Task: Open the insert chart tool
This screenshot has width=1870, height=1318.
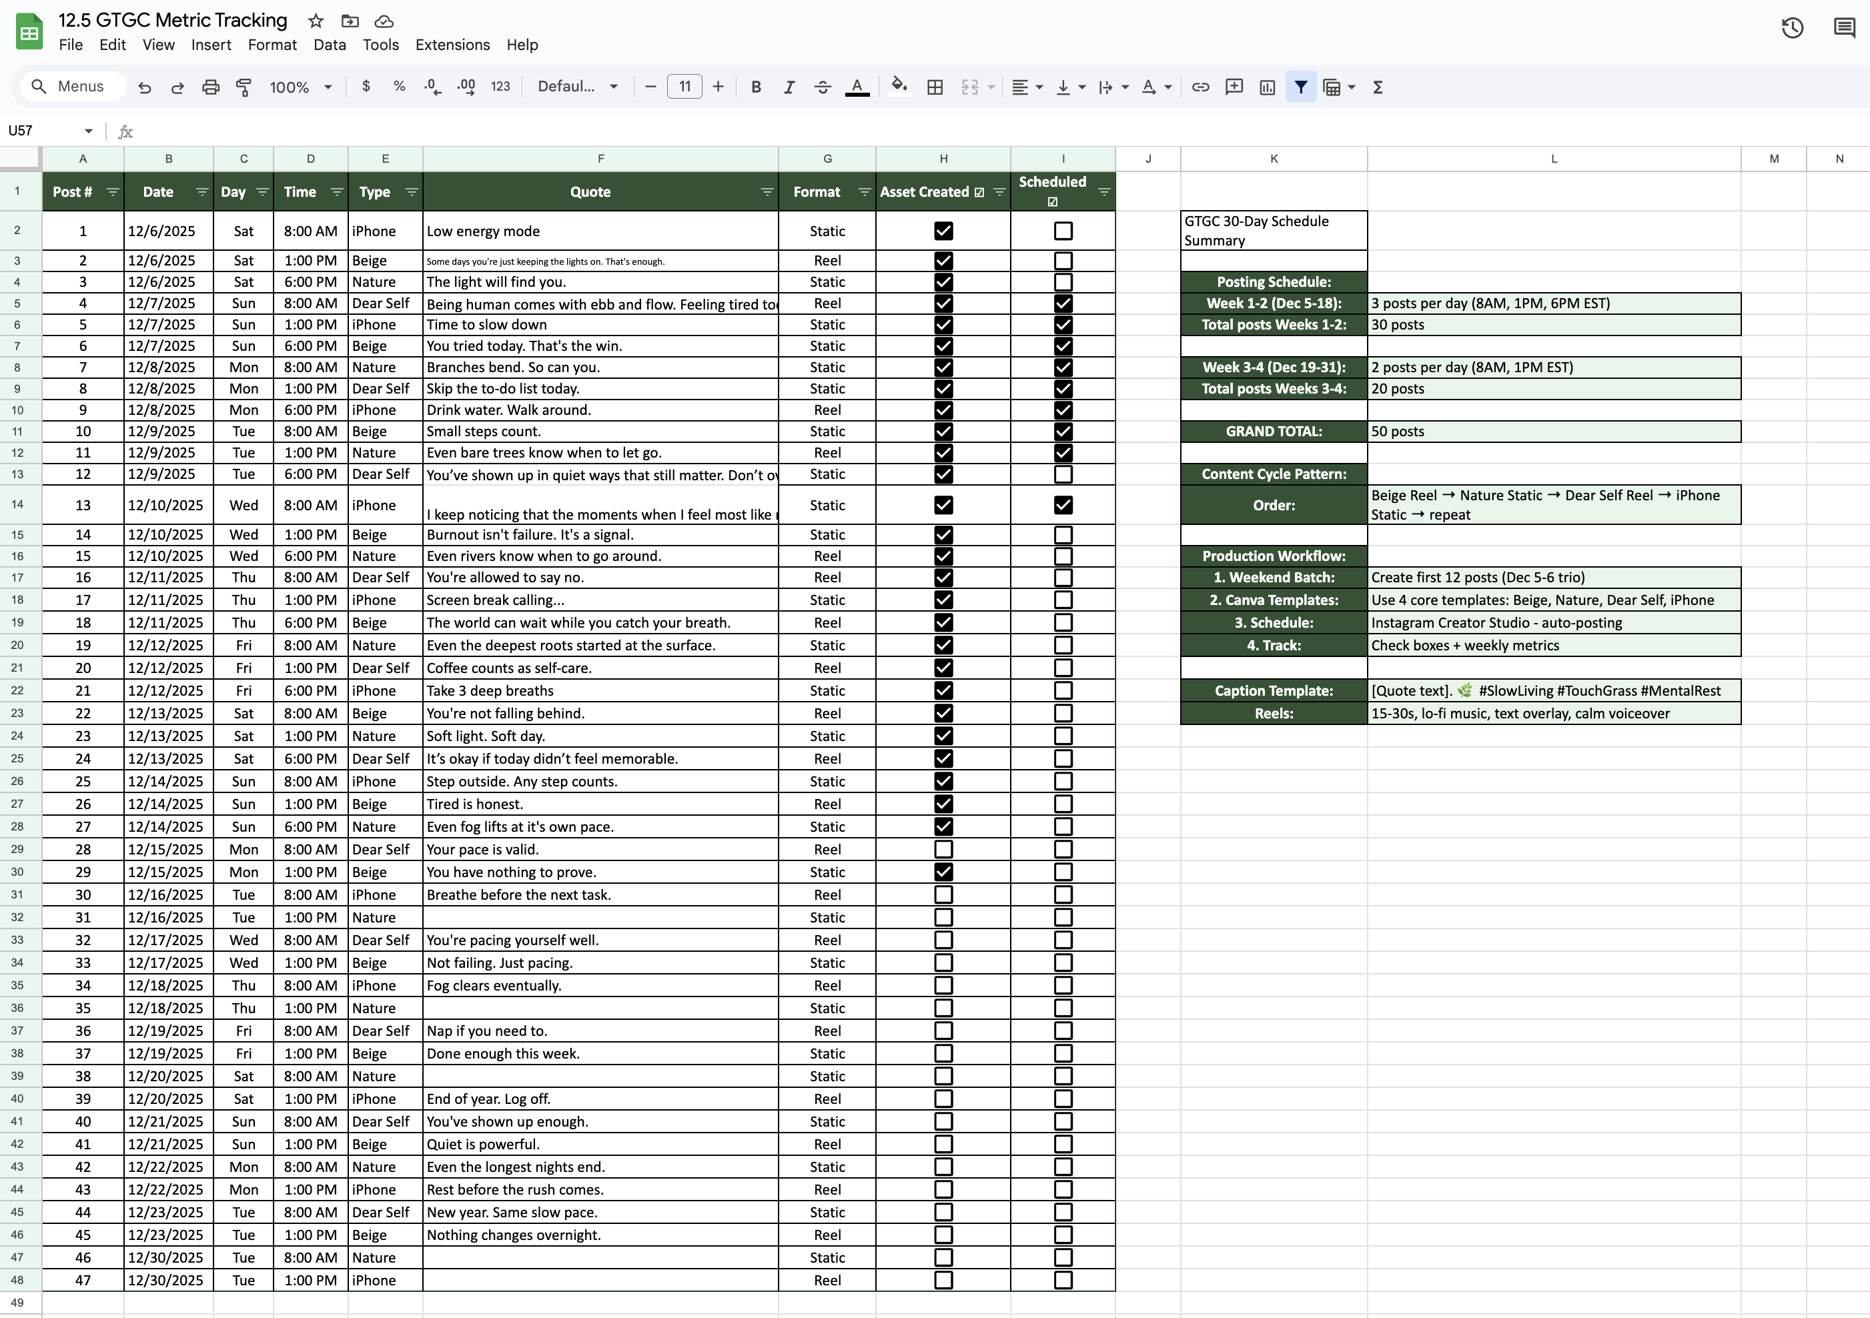Action: tap(1268, 87)
